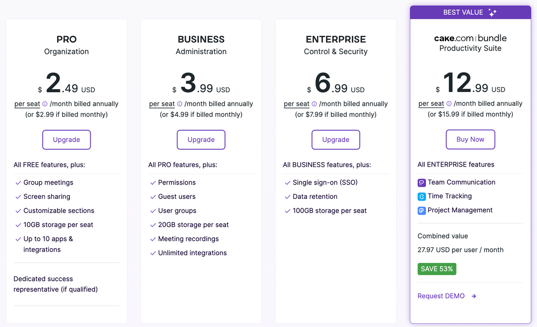Open the per seat info tooltip on PRO plan
The width and height of the screenshot is (537, 327).
[x=43, y=103]
